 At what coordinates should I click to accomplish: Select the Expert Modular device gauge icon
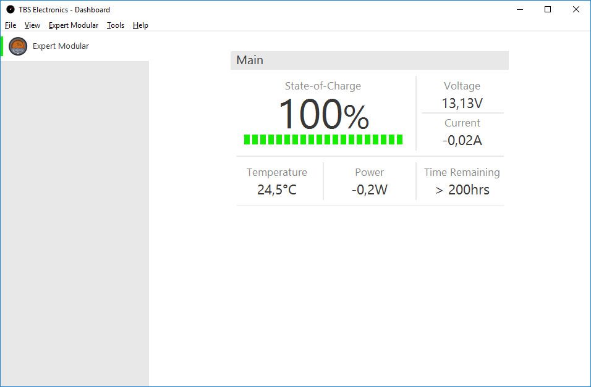(x=18, y=46)
